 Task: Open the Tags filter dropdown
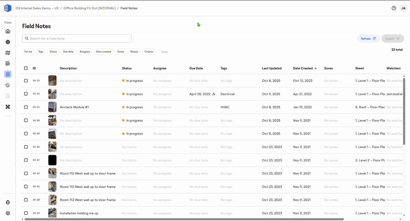coord(41,52)
